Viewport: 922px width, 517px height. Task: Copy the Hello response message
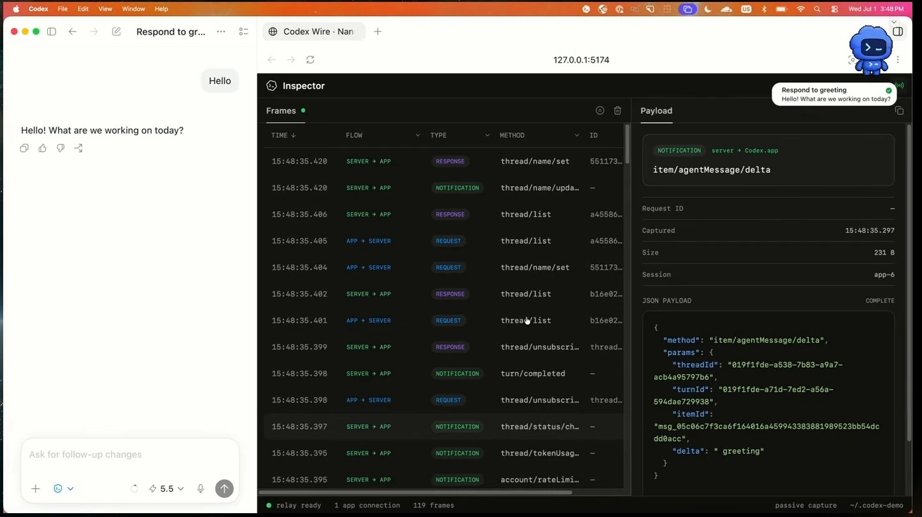tap(24, 148)
